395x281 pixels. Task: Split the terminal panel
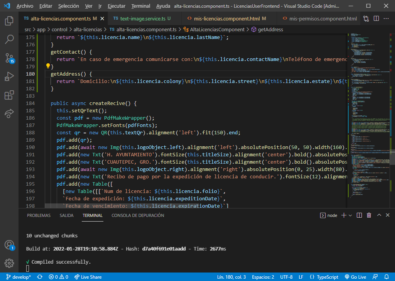pos(359,215)
